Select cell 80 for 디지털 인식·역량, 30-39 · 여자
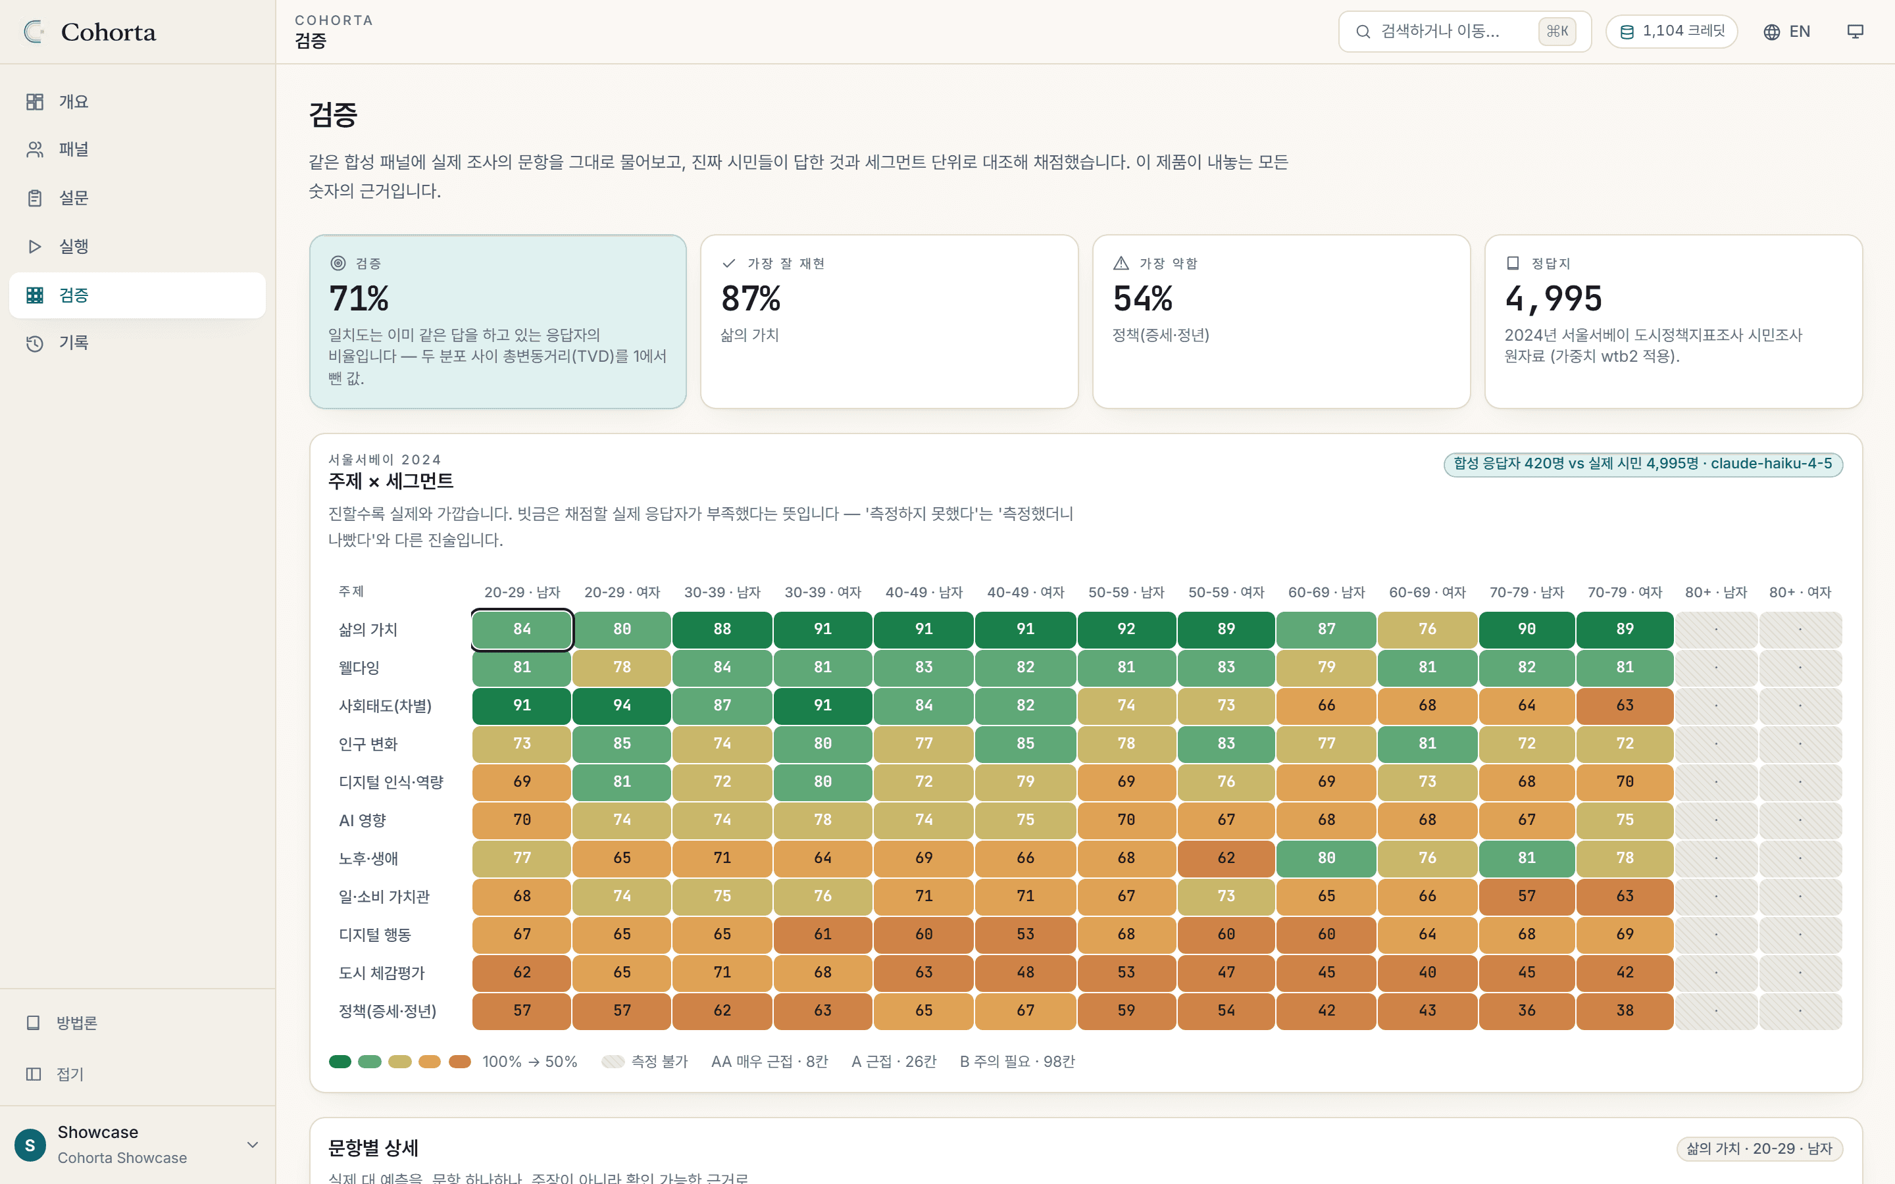1895x1184 pixels. coord(823,781)
